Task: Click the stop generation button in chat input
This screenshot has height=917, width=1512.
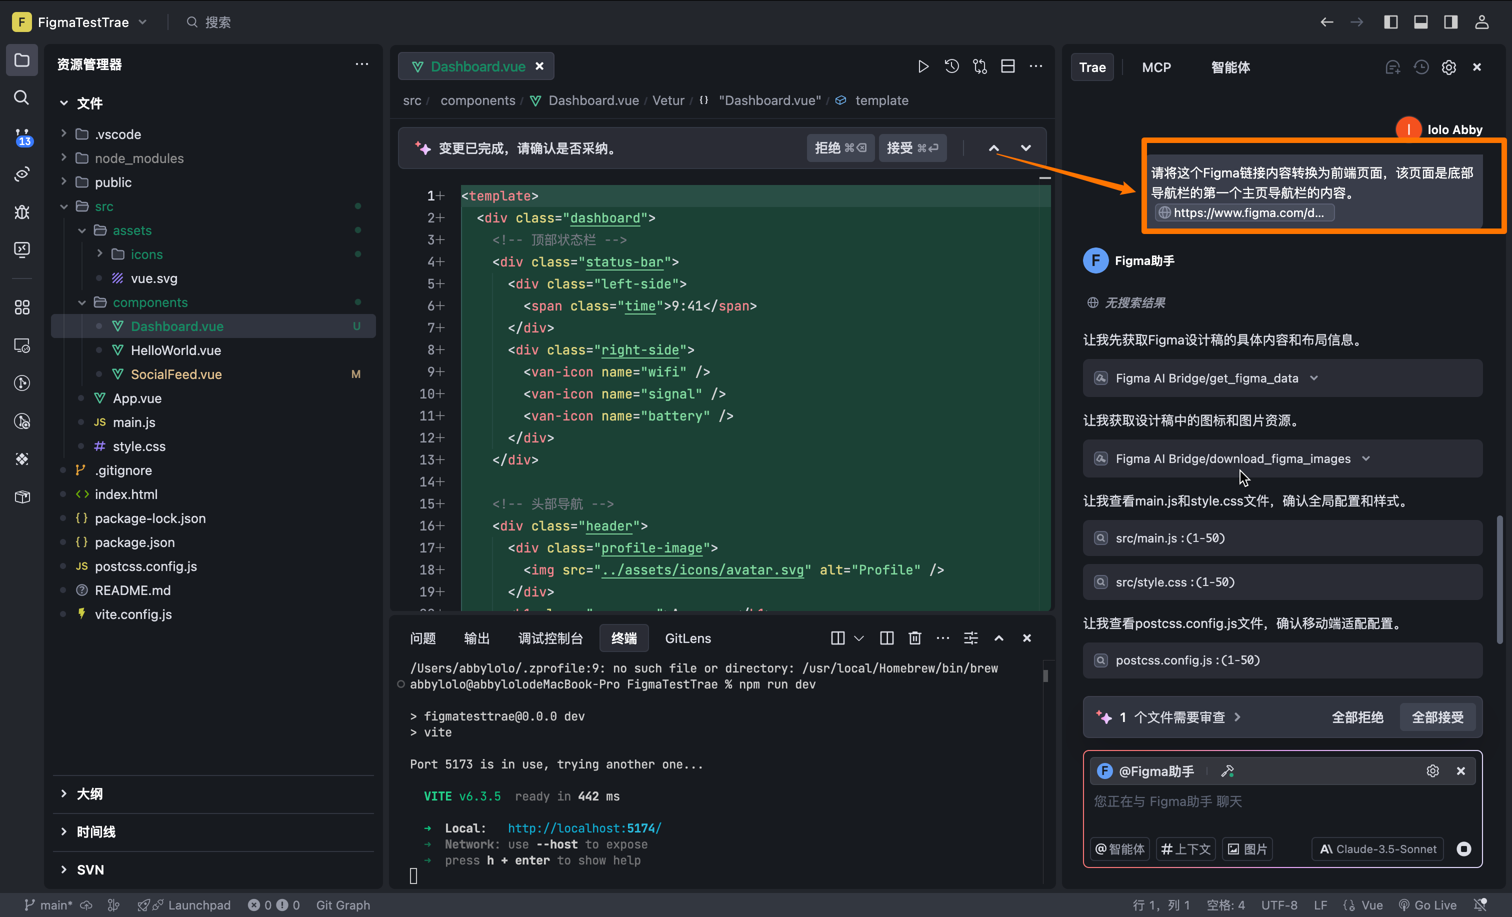Action: (x=1464, y=849)
